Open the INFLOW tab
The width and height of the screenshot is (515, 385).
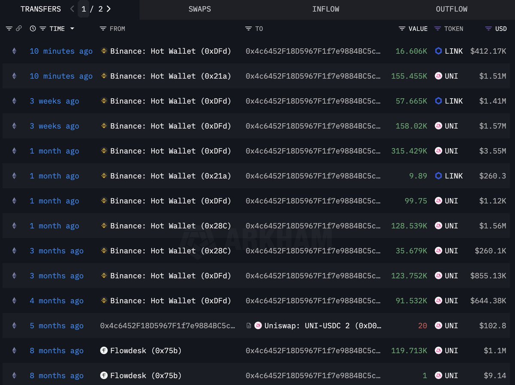(326, 9)
